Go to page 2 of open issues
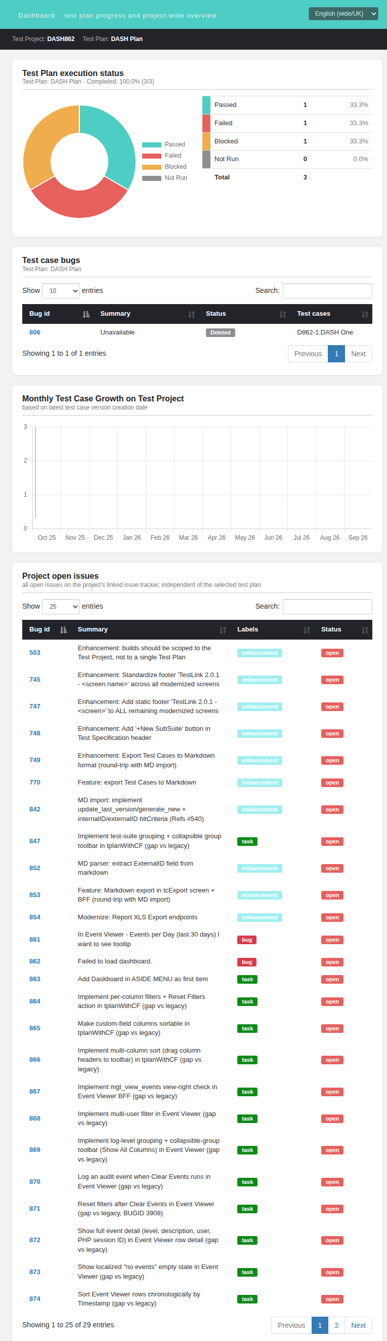The image size is (387, 1341). (x=336, y=1325)
